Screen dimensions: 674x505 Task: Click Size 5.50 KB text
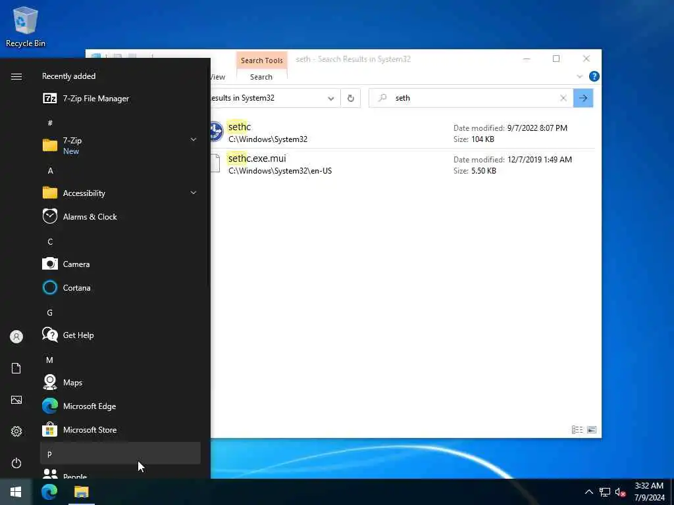click(x=475, y=171)
